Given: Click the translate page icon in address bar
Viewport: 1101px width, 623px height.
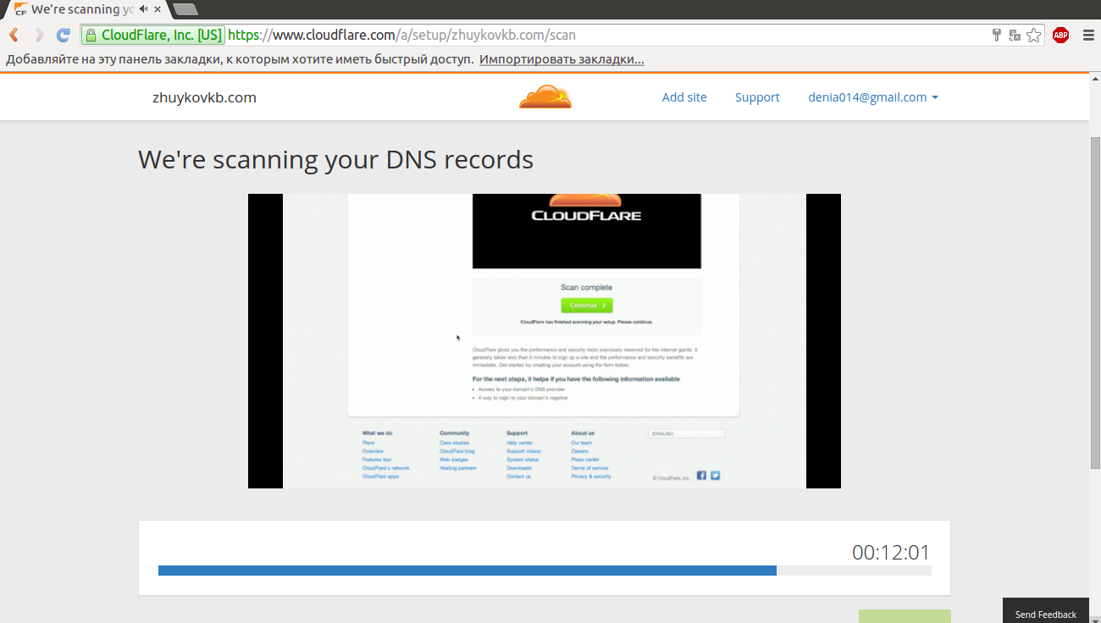Looking at the screenshot, I should (x=1015, y=36).
